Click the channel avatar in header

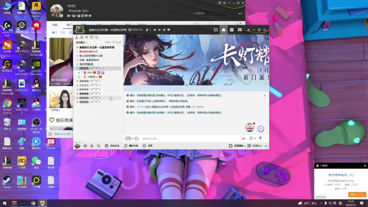pyautogui.click(x=80, y=30)
